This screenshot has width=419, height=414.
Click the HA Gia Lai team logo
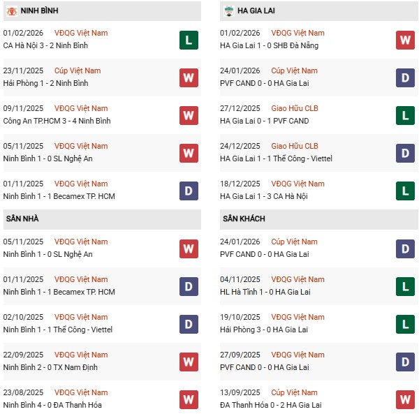pyautogui.click(x=228, y=11)
